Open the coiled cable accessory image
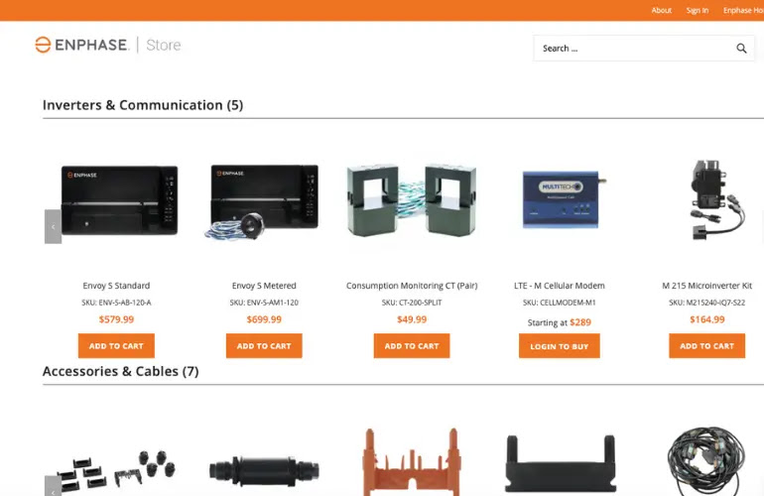 706,460
